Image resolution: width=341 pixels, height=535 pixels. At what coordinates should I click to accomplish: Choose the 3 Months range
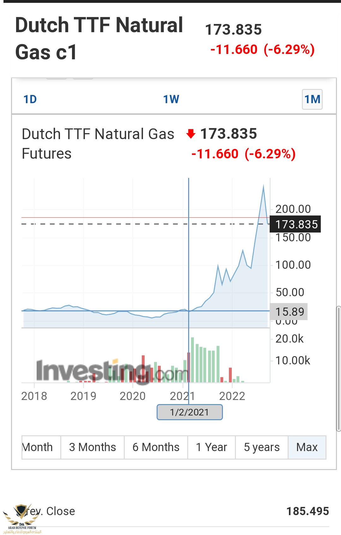pos(93,447)
